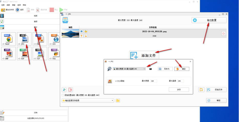The image size is (239, 122).
Task: Click the bottom-right 添加文件 button
Action: coord(216,90)
